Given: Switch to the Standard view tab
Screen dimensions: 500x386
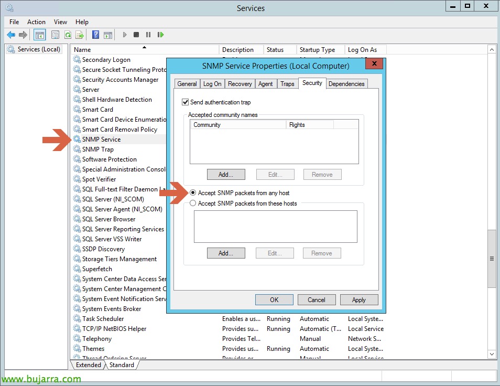Looking at the screenshot, I should click(x=122, y=364).
